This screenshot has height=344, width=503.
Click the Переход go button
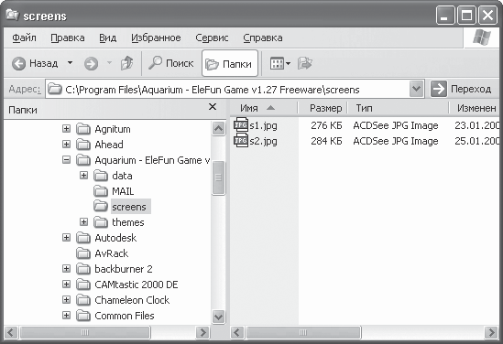coord(461,89)
